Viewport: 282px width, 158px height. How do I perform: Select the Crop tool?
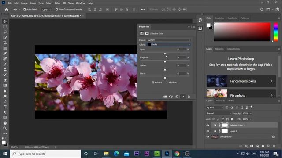pyautogui.click(x=5, y=43)
